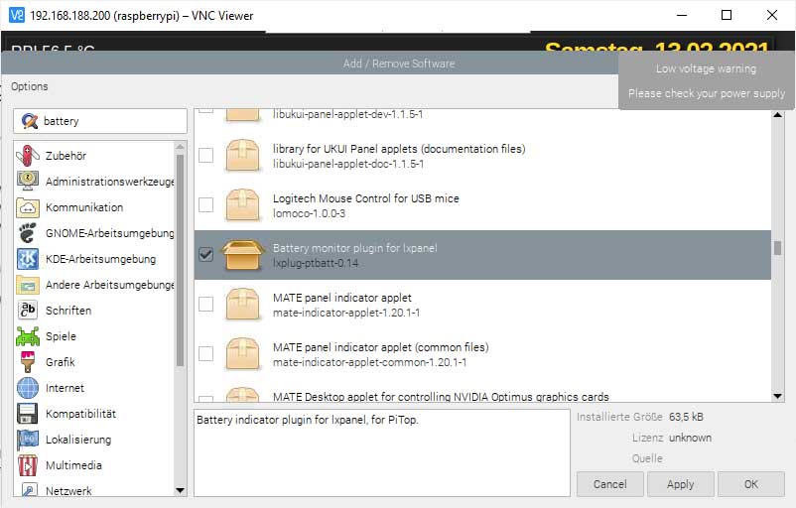
Task: Apply the selected package changes
Action: point(680,484)
